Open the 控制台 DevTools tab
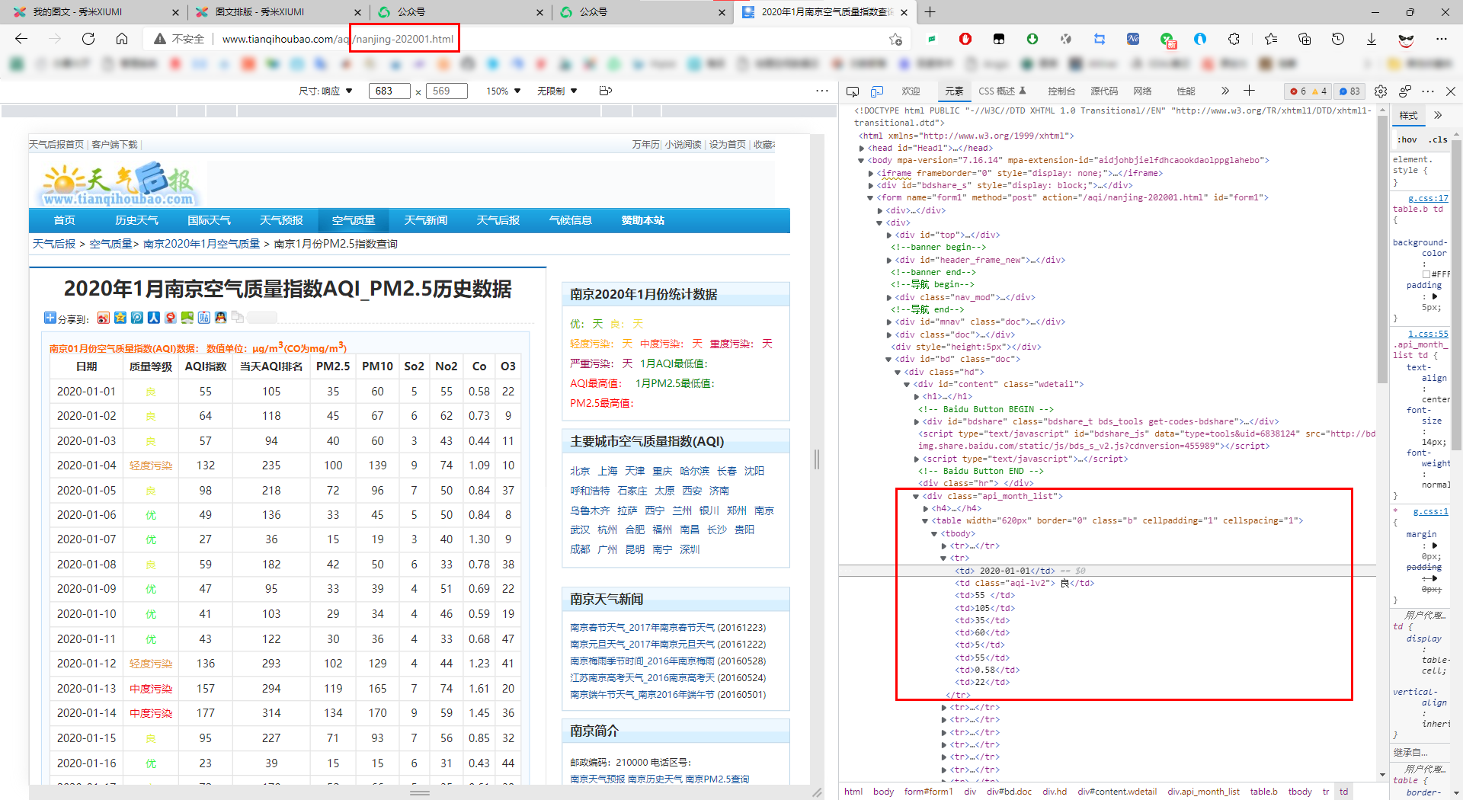Image resolution: width=1463 pixels, height=800 pixels. 1061,91
